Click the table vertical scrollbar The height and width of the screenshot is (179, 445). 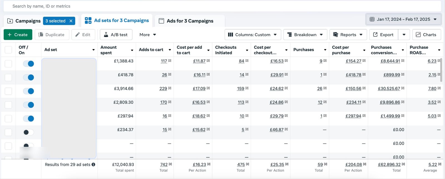pyautogui.click(x=441, y=70)
